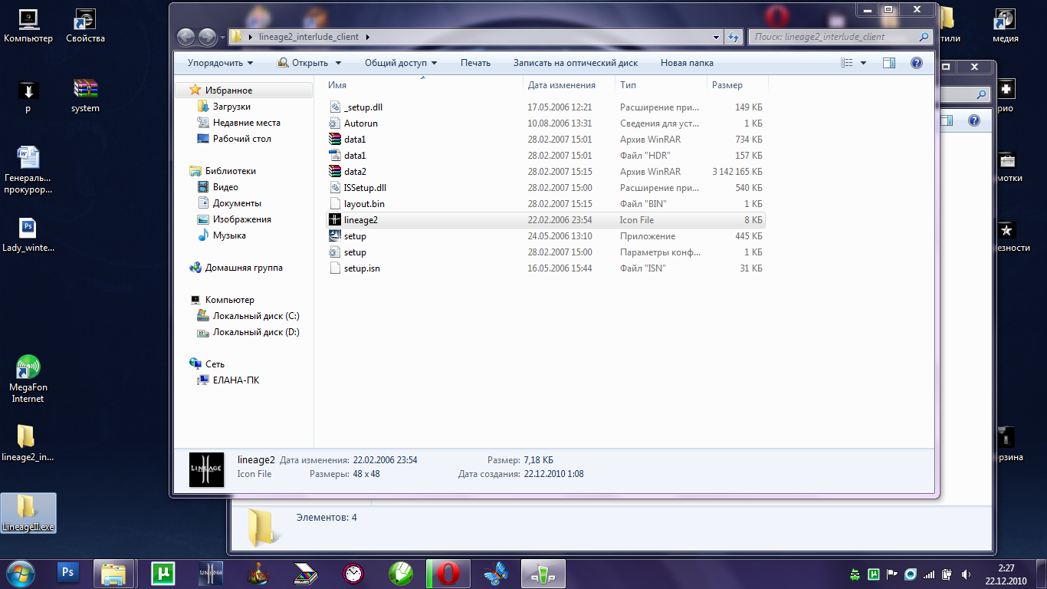
Task: Click the Explorer Forward arrow button
Action: click(x=207, y=37)
